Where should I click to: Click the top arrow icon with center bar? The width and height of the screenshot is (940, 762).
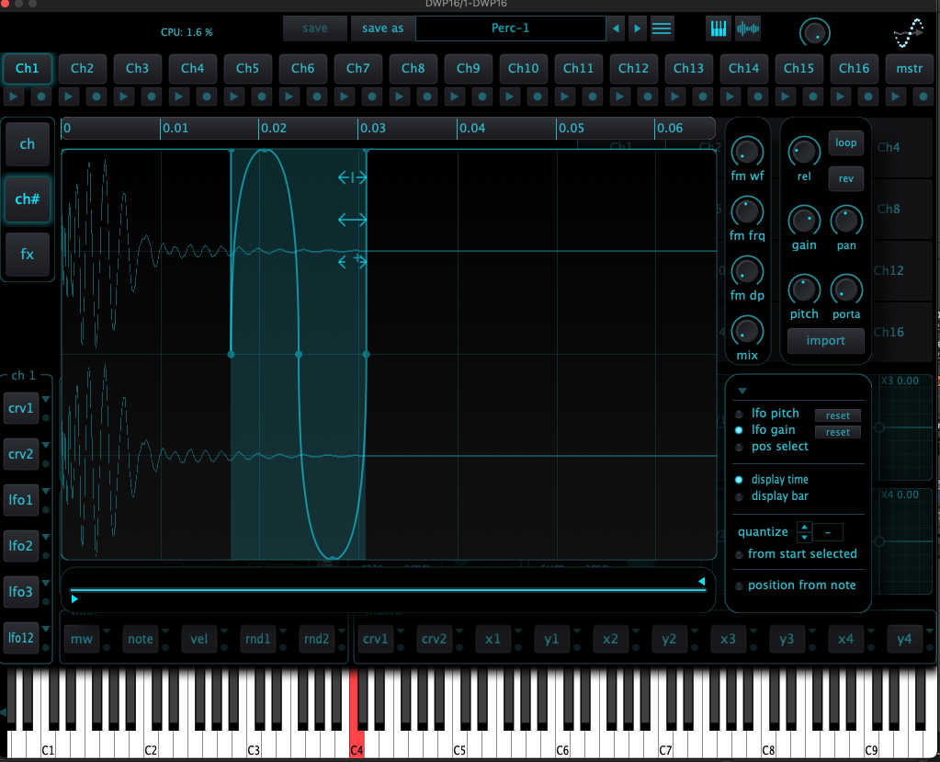[x=352, y=177]
